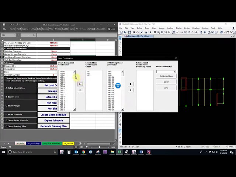Open ETABS Design menu
This screenshot has width=236, height=177.
[187, 28]
